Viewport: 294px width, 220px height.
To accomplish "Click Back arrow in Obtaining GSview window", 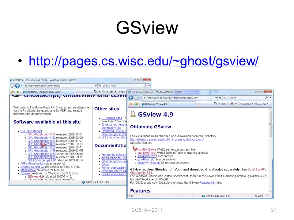I will point(131,98).
